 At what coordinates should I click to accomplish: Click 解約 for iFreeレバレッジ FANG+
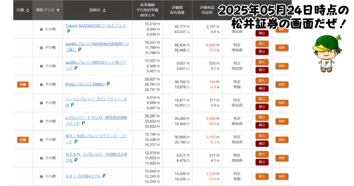[282, 84]
